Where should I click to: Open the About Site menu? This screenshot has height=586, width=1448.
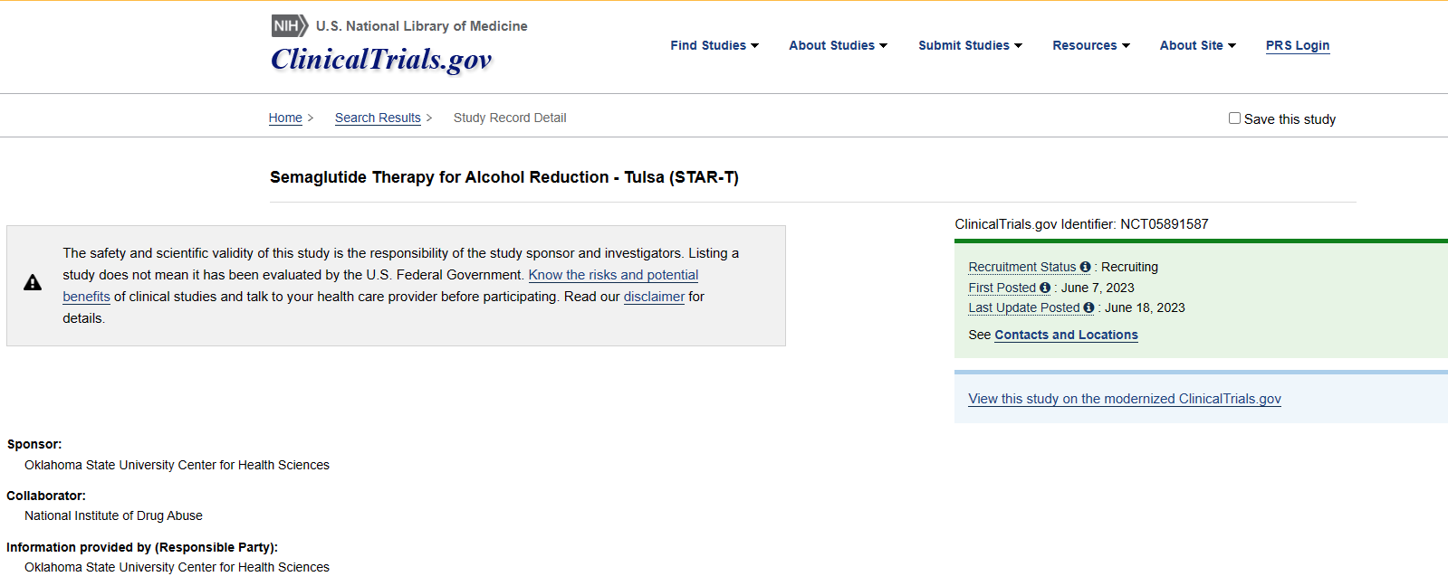[1197, 45]
